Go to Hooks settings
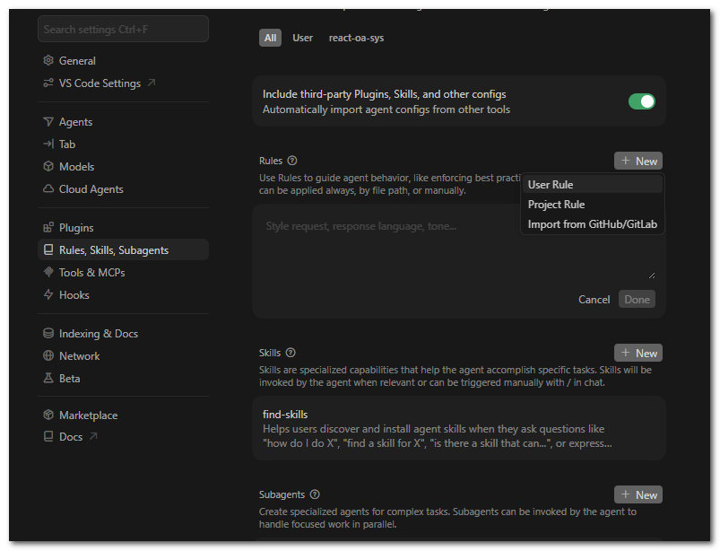This screenshot has width=720, height=551. click(x=123, y=294)
